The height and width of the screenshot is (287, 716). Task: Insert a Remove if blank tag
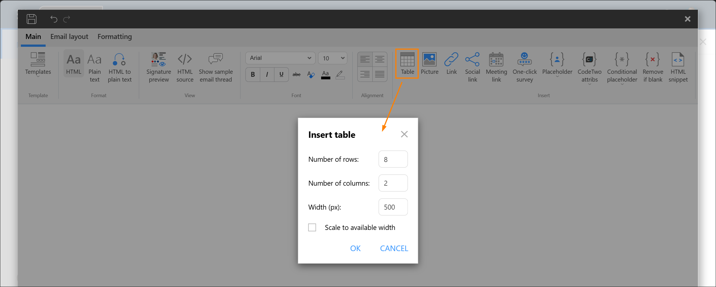(x=653, y=68)
